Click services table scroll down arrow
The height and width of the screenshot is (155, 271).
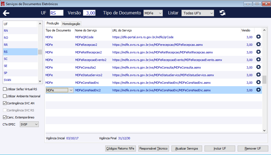[x=264, y=131]
